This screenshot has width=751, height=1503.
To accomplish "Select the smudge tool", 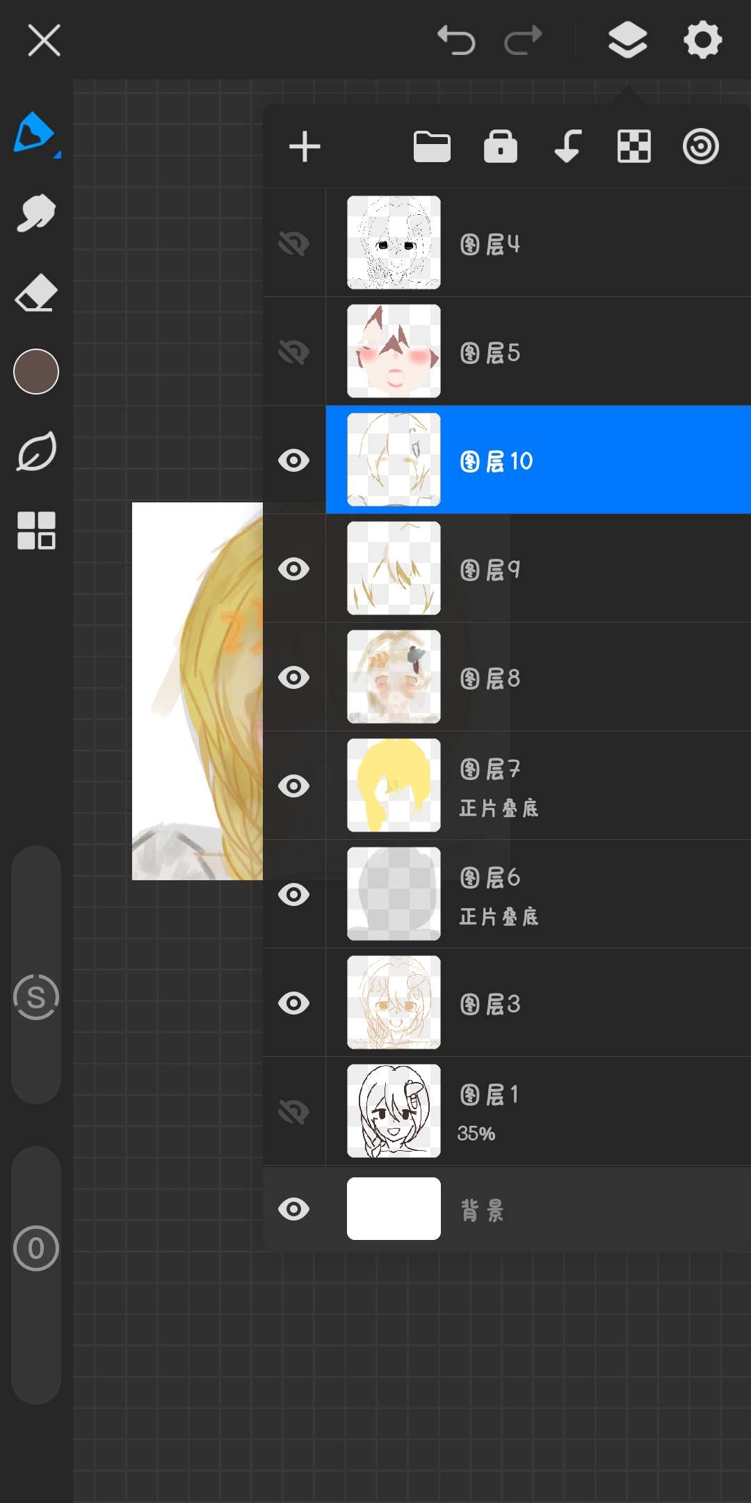I will click(35, 213).
